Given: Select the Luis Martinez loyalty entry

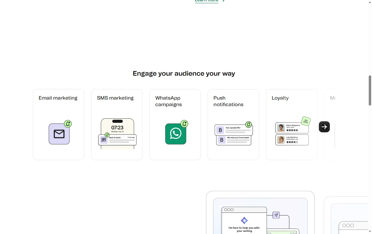Looking at the screenshot, I should pos(292,140).
